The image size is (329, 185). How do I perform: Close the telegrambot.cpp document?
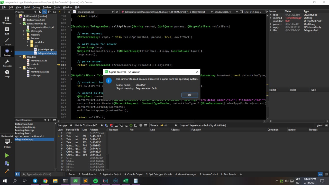click(117, 12)
